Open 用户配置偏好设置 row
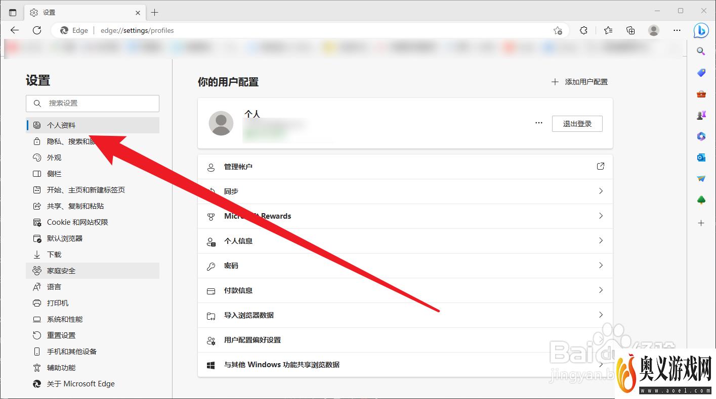Image resolution: width=716 pixels, height=399 pixels. [405, 340]
